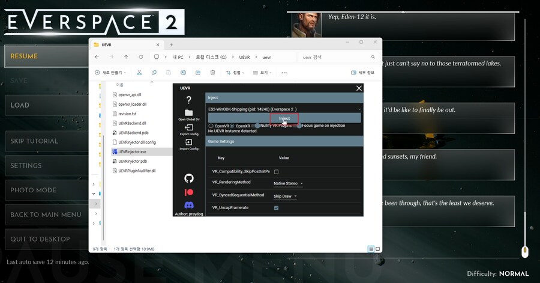Open the three-dots more options menu
This screenshot has height=283, width=540.
(284, 73)
